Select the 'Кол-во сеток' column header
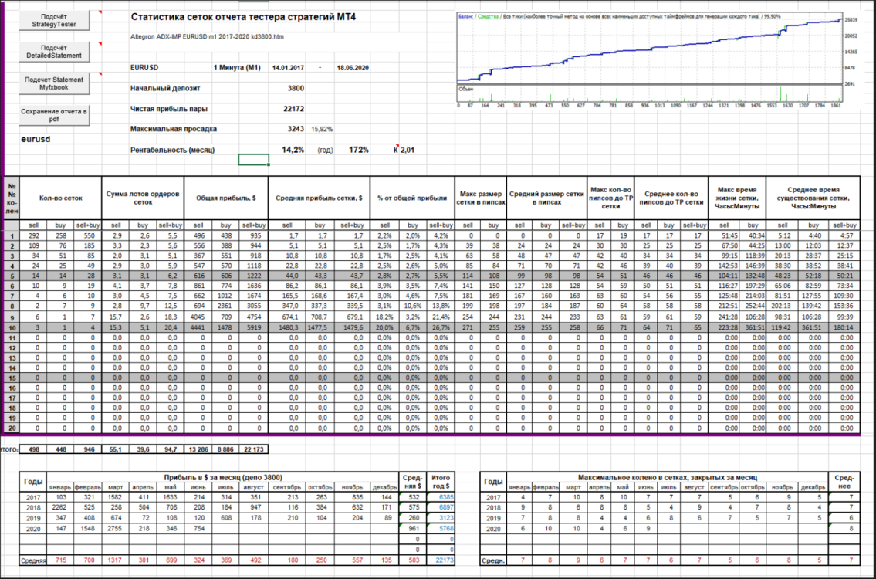Screen dimensions: 876x579 coord(61,198)
